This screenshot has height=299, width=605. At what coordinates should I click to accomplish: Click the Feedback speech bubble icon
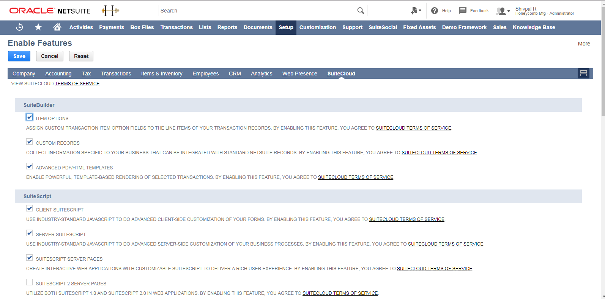click(462, 11)
